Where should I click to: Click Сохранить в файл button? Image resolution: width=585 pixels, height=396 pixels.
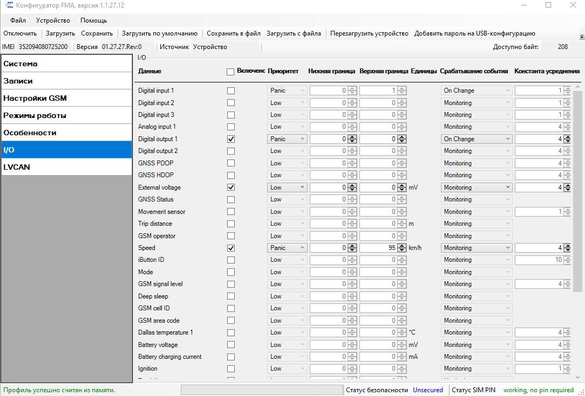(234, 33)
